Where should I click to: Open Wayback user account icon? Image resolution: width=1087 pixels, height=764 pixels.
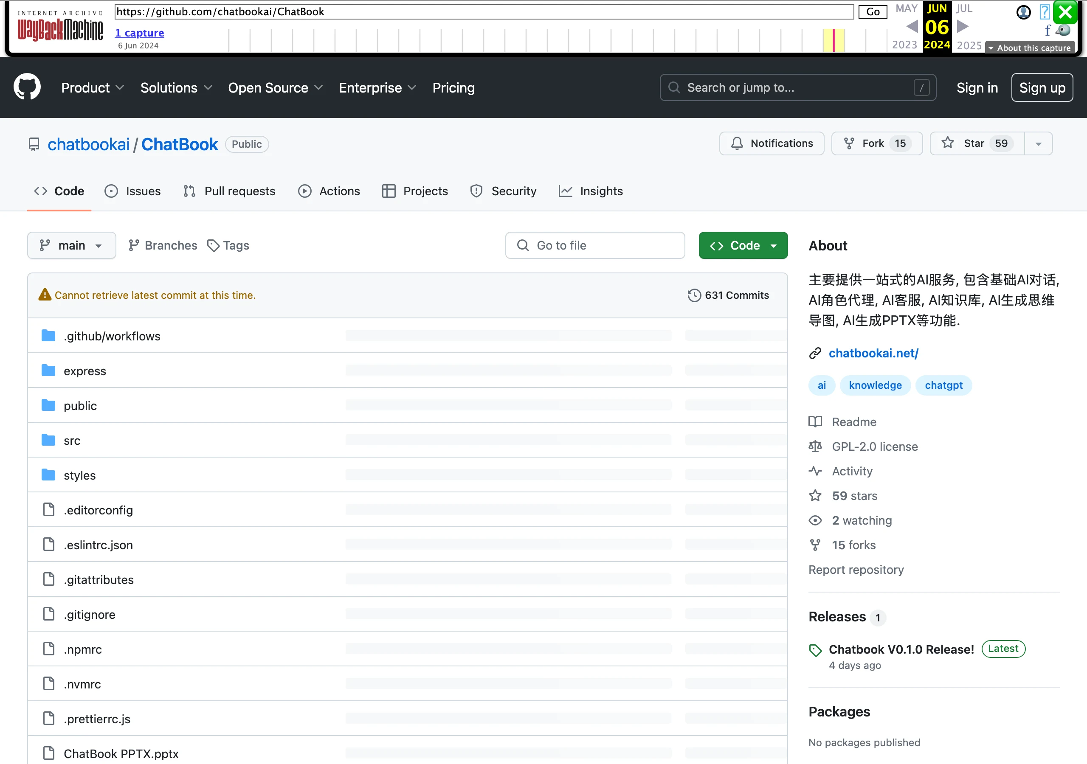coord(1023,12)
